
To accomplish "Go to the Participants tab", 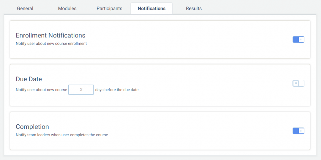I will tap(109, 8).
